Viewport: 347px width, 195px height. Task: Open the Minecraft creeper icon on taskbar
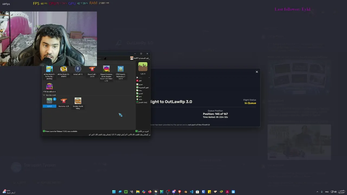click(x=126, y=192)
